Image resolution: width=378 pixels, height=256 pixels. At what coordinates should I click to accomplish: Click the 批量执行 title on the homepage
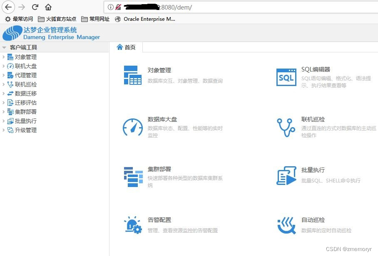(313, 170)
